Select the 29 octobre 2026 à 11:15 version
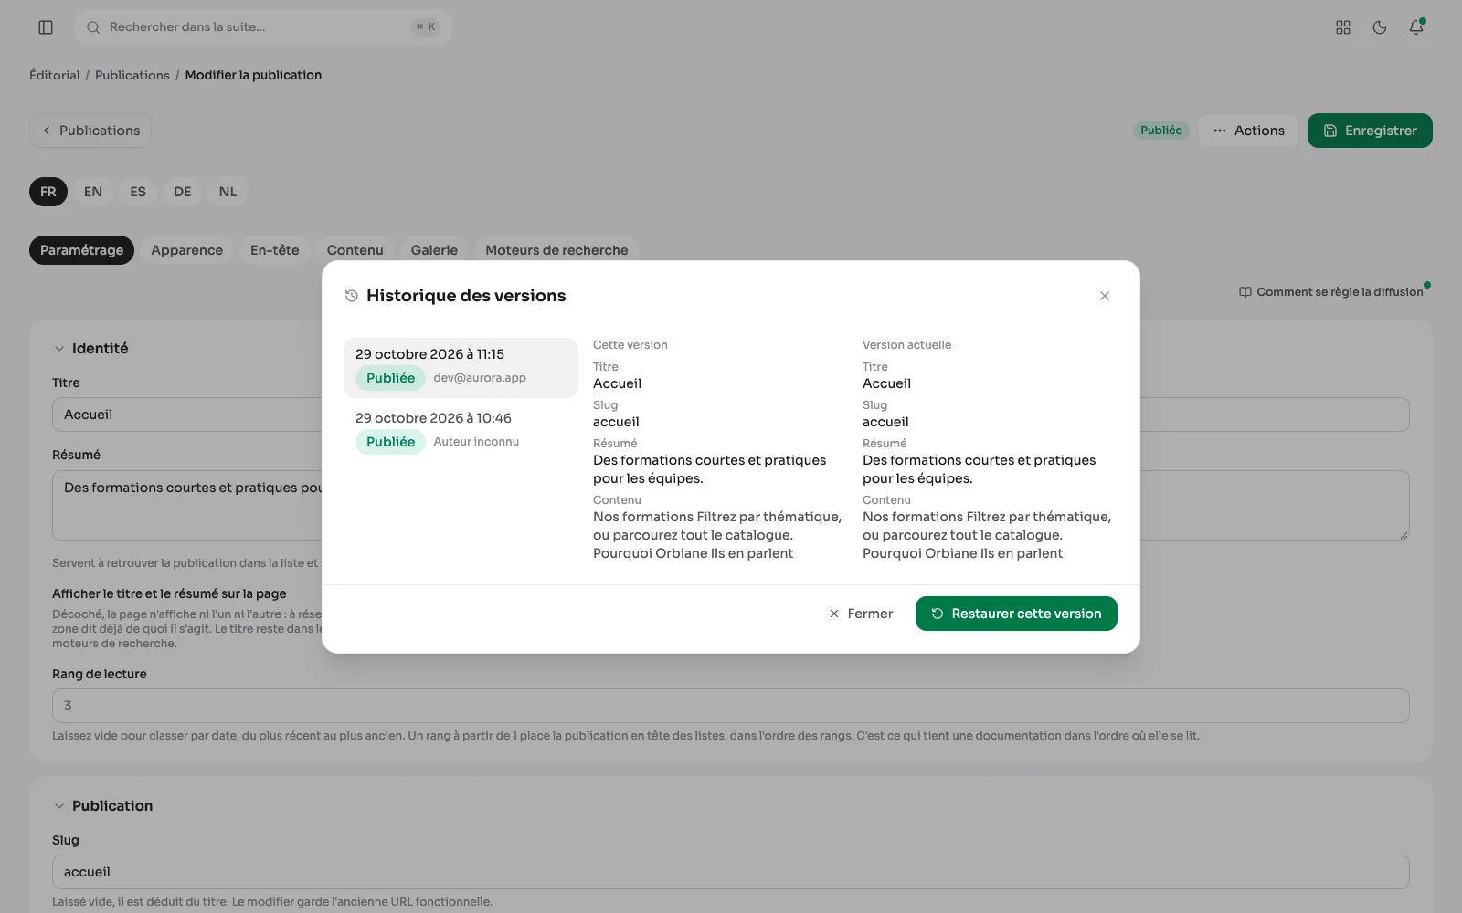Viewport: 1462px width, 913px height. tap(461, 368)
